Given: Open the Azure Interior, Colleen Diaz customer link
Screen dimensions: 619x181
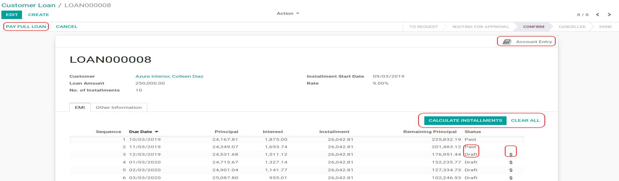Looking at the screenshot, I should (x=169, y=76).
